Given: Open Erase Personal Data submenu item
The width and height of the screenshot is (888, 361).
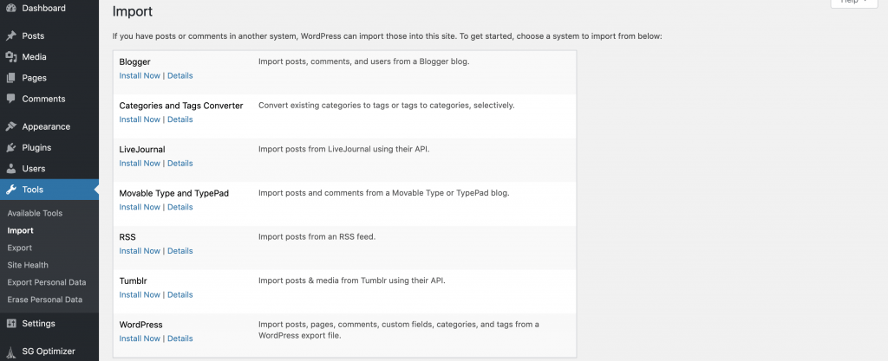Looking at the screenshot, I should (45, 300).
